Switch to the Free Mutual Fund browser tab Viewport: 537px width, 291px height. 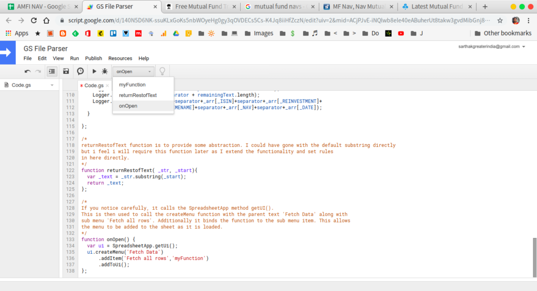pyautogui.click(x=200, y=6)
